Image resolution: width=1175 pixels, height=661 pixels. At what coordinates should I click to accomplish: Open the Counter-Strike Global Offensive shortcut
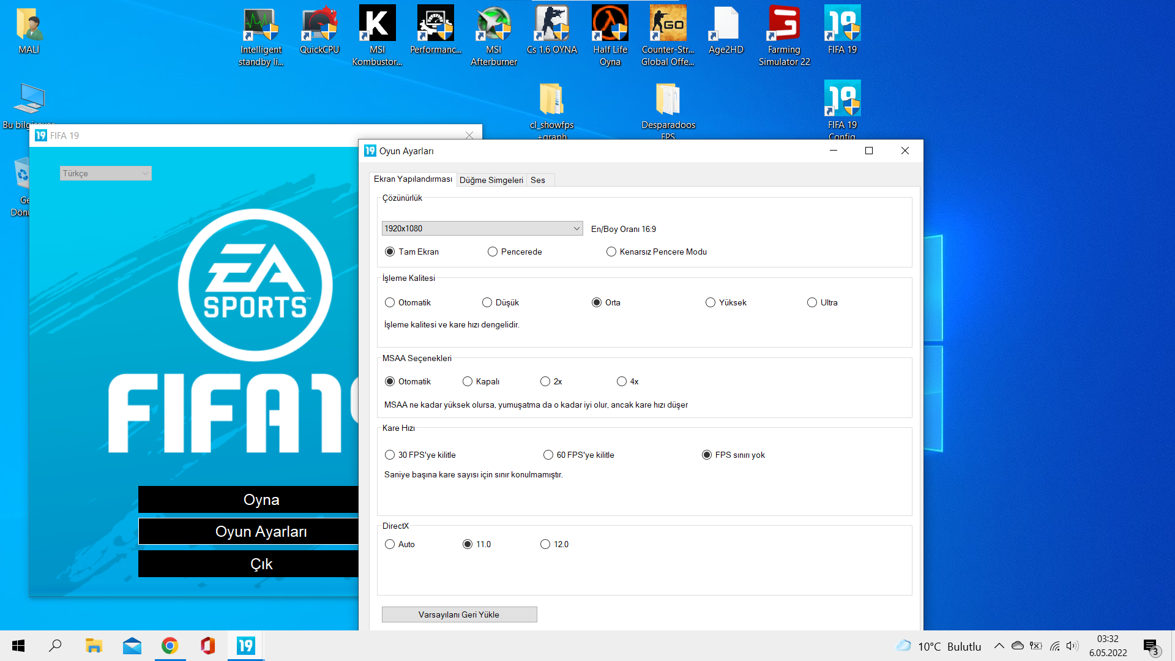coord(668,24)
